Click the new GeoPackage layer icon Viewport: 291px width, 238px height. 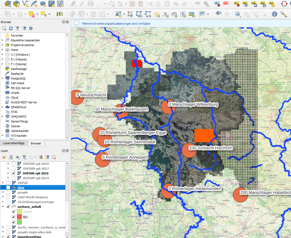click(x=17, y=4)
